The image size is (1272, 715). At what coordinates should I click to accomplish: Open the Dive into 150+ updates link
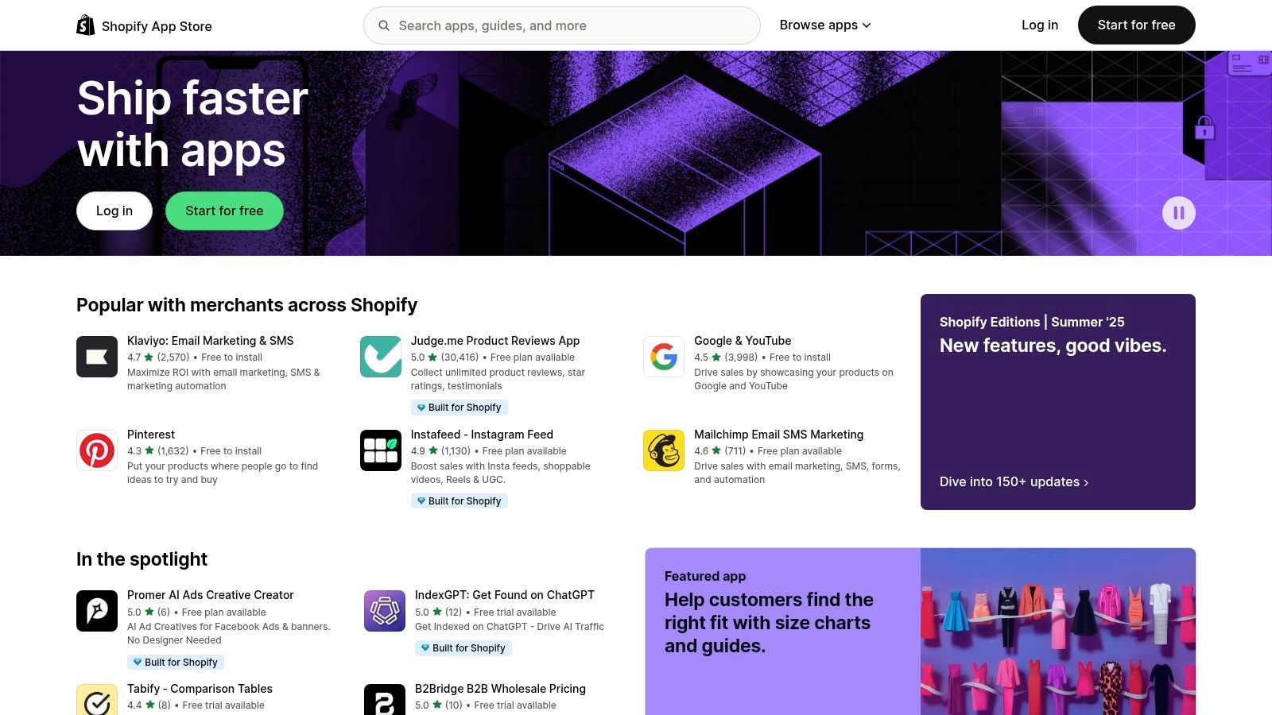click(1013, 481)
